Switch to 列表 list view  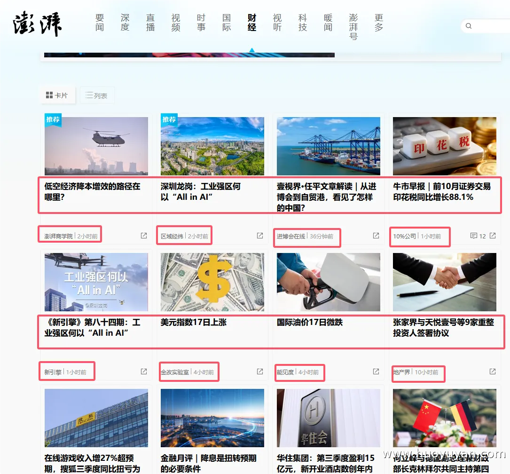coord(97,95)
